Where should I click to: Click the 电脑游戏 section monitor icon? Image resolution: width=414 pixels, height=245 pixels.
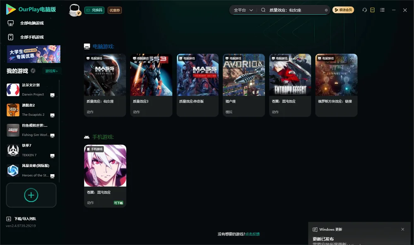click(87, 46)
